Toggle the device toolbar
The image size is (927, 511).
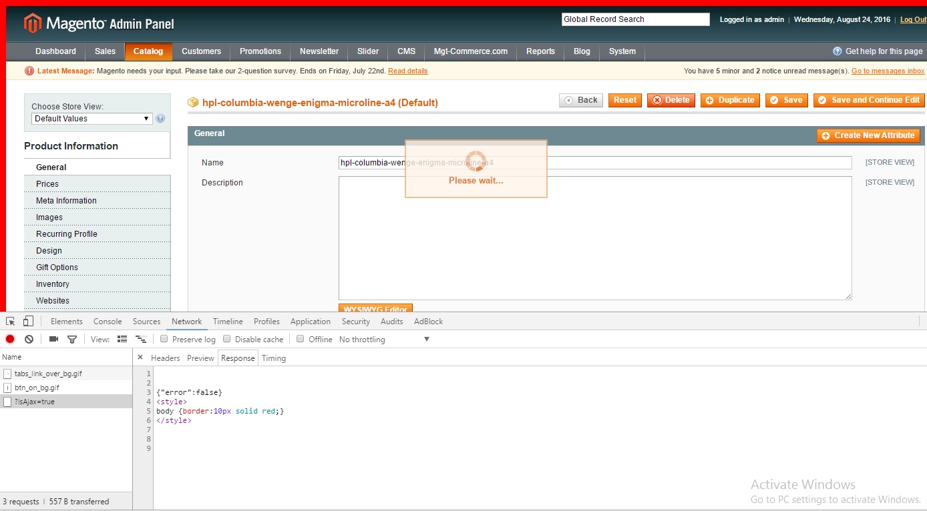27,321
